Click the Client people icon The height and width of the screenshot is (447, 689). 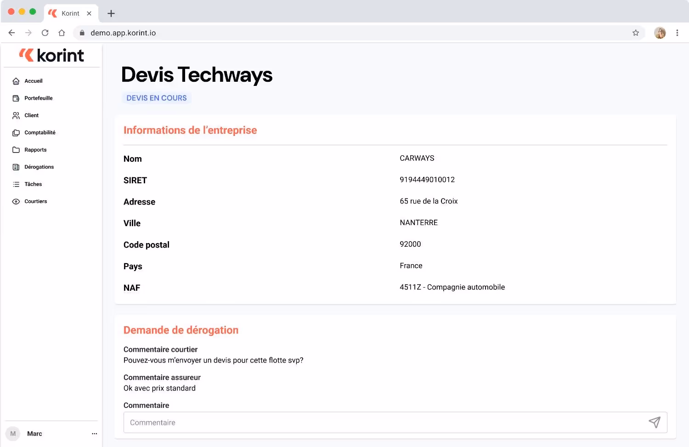click(x=16, y=116)
